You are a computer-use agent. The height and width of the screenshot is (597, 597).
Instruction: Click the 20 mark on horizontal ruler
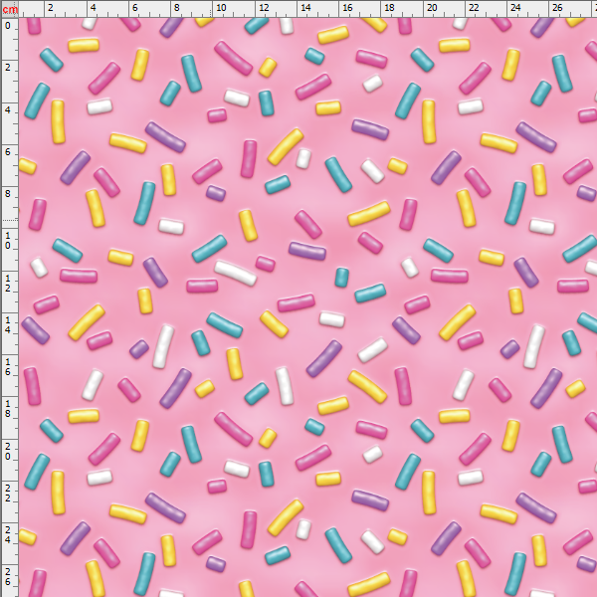tap(432, 7)
